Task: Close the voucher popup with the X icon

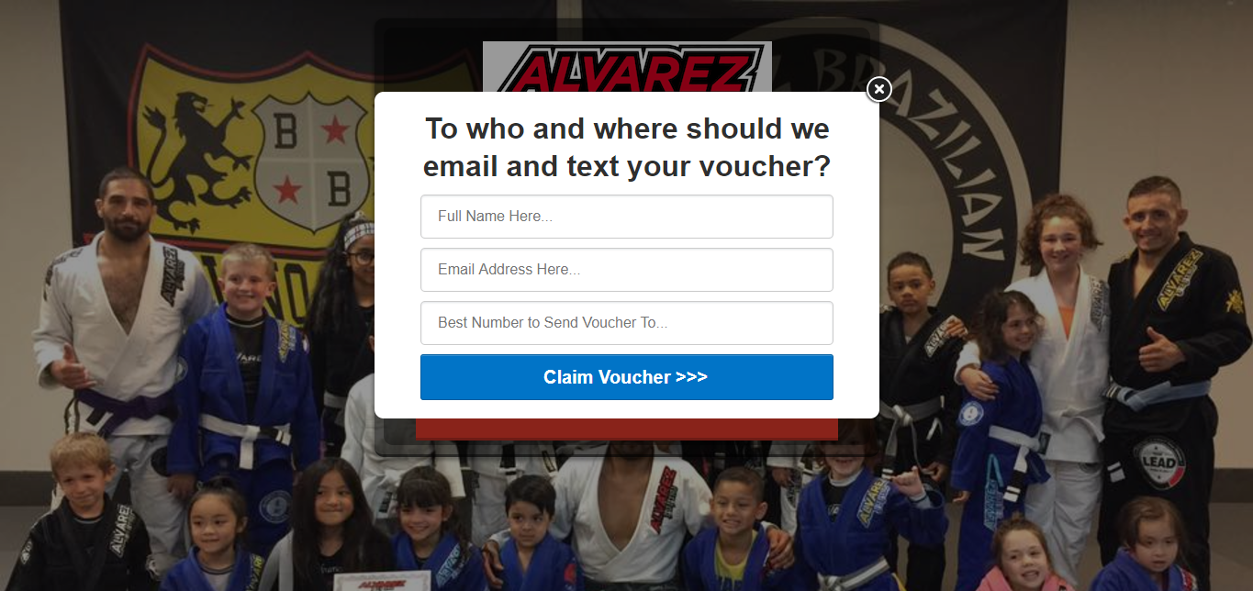Action: coord(879,89)
